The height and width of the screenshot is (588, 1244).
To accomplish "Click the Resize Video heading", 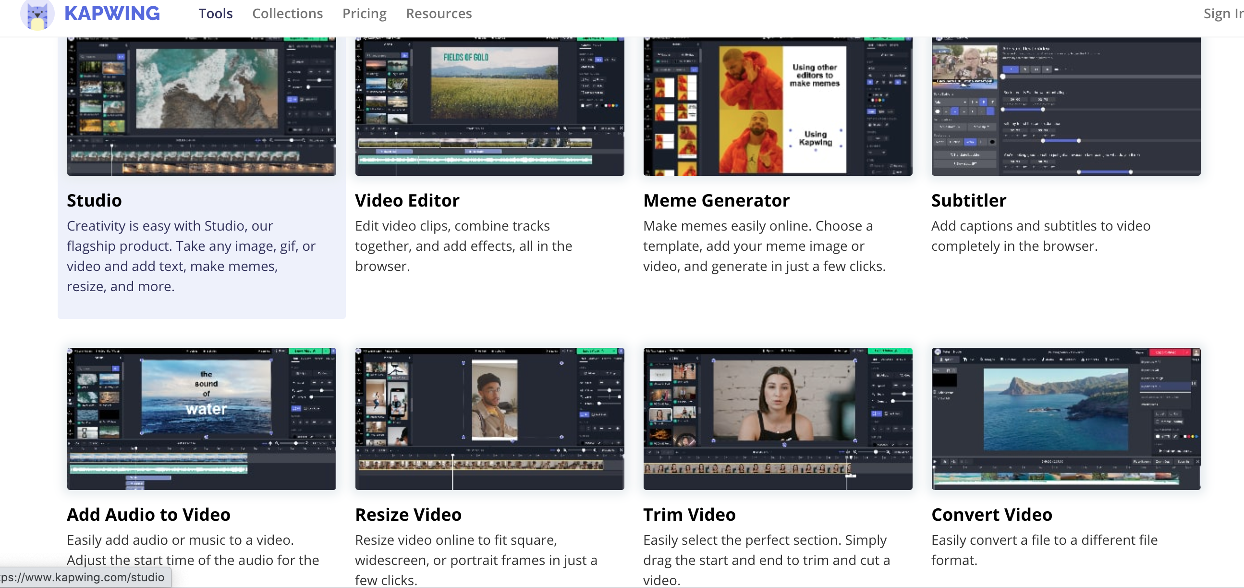I will [408, 514].
